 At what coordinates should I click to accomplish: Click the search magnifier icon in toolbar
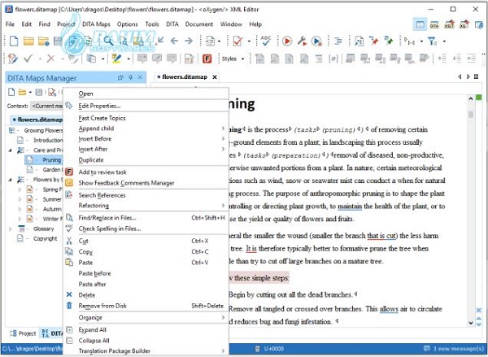108,41
